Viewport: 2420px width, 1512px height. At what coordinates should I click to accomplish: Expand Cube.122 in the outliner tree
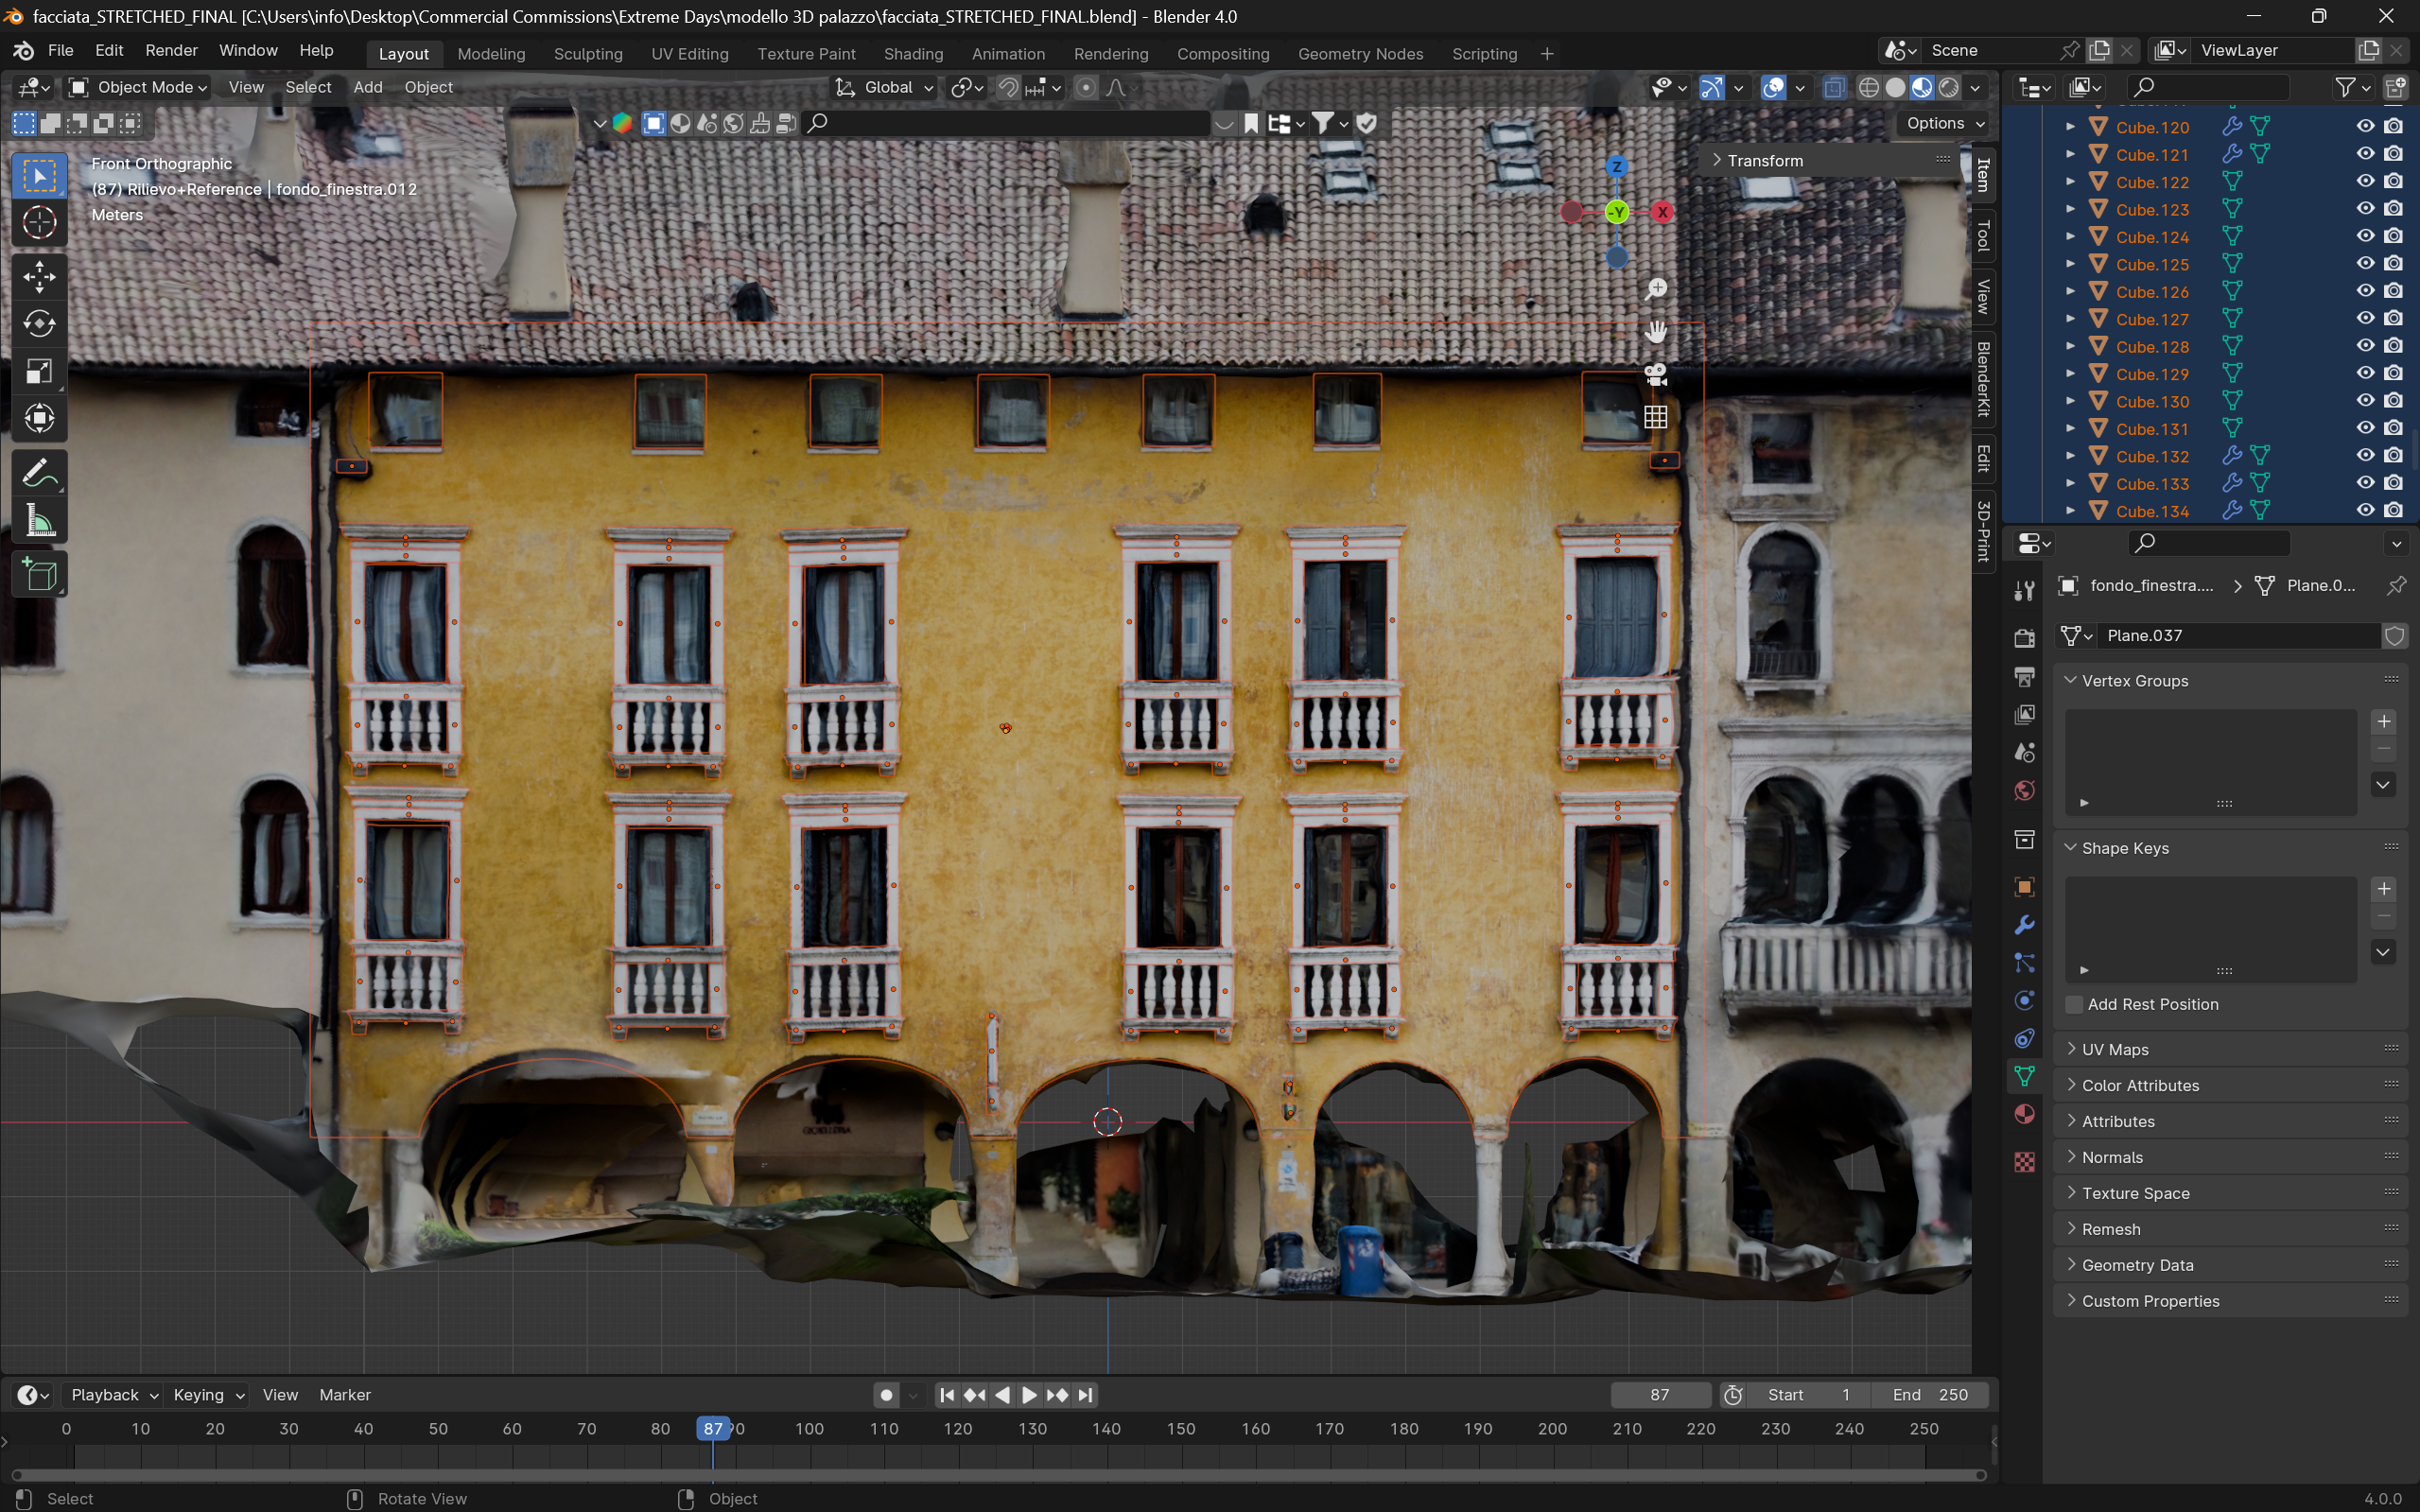(x=2070, y=182)
